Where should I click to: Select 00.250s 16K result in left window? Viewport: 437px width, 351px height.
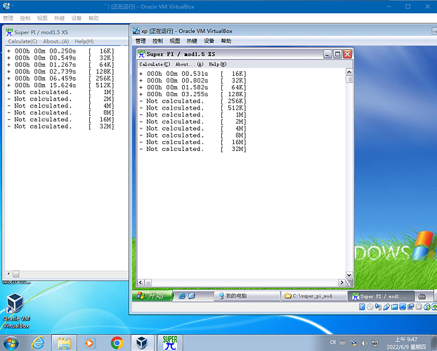(x=60, y=51)
